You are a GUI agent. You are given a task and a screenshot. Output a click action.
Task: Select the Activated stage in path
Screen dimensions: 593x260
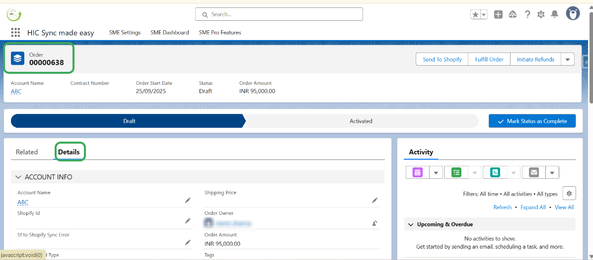pyautogui.click(x=361, y=121)
